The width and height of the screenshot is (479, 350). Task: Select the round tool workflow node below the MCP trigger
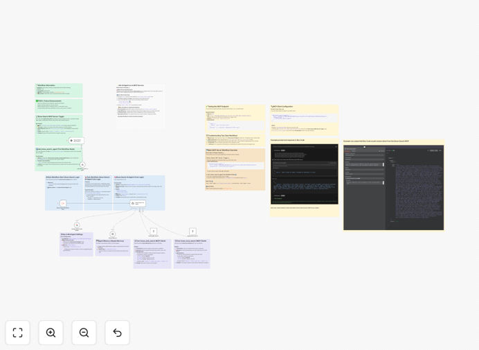coord(82,164)
